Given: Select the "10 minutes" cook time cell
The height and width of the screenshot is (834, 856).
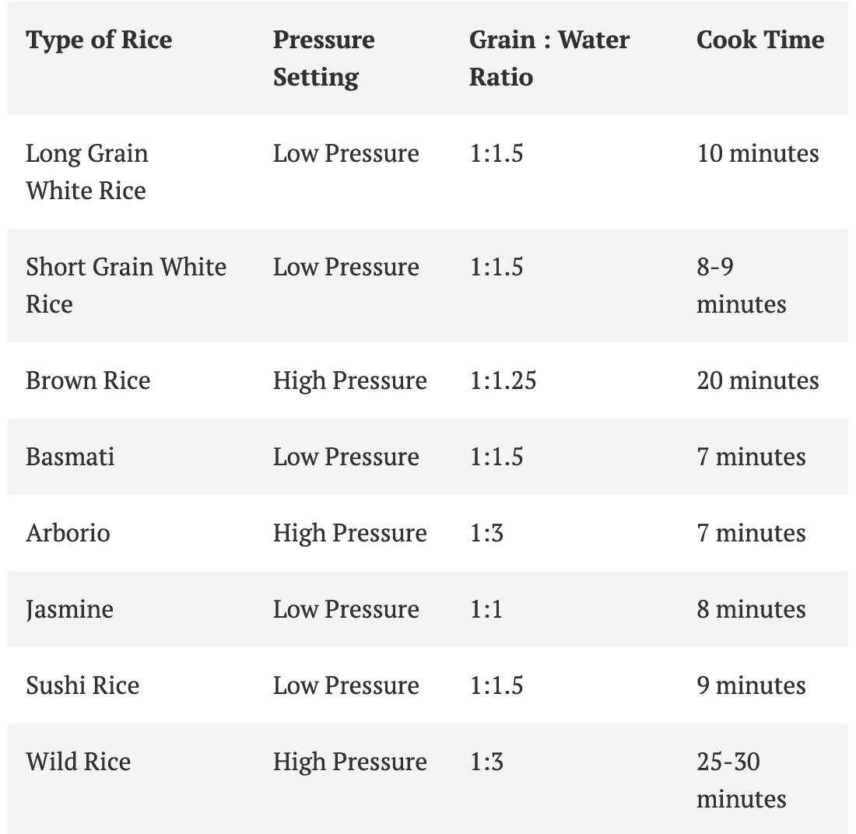Looking at the screenshot, I should (758, 153).
